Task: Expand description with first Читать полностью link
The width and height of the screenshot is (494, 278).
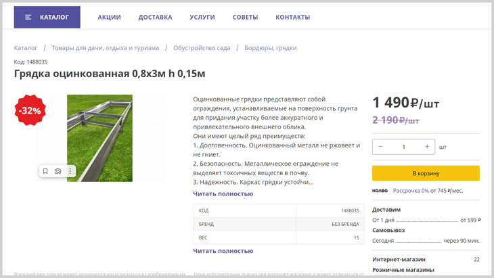Action: [223, 194]
